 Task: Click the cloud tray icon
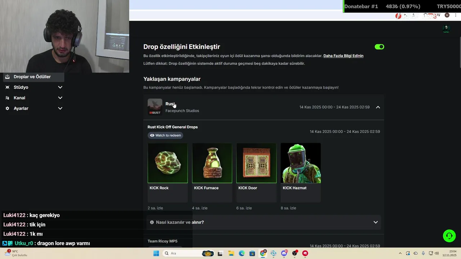pyautogui.click(x=416, y=253)
